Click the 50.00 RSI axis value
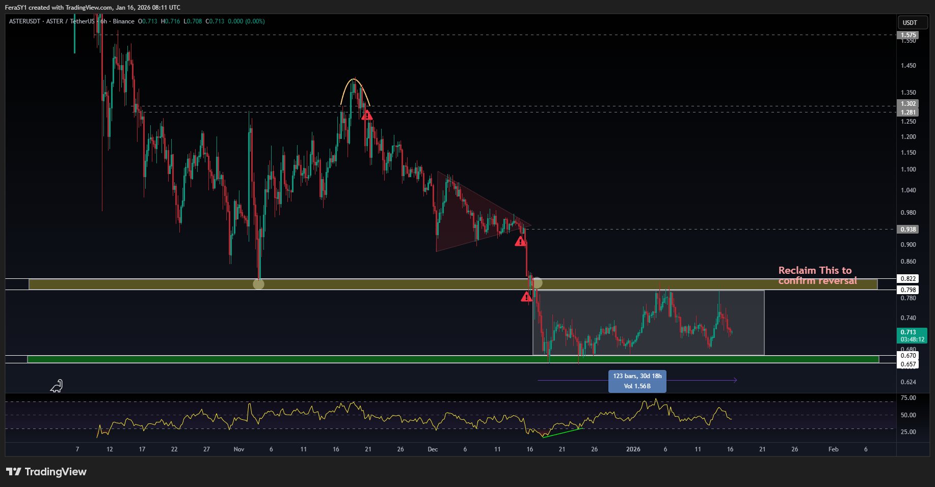Image resolution: width=935 pixels, height=487 pixels. click(908, 415)
